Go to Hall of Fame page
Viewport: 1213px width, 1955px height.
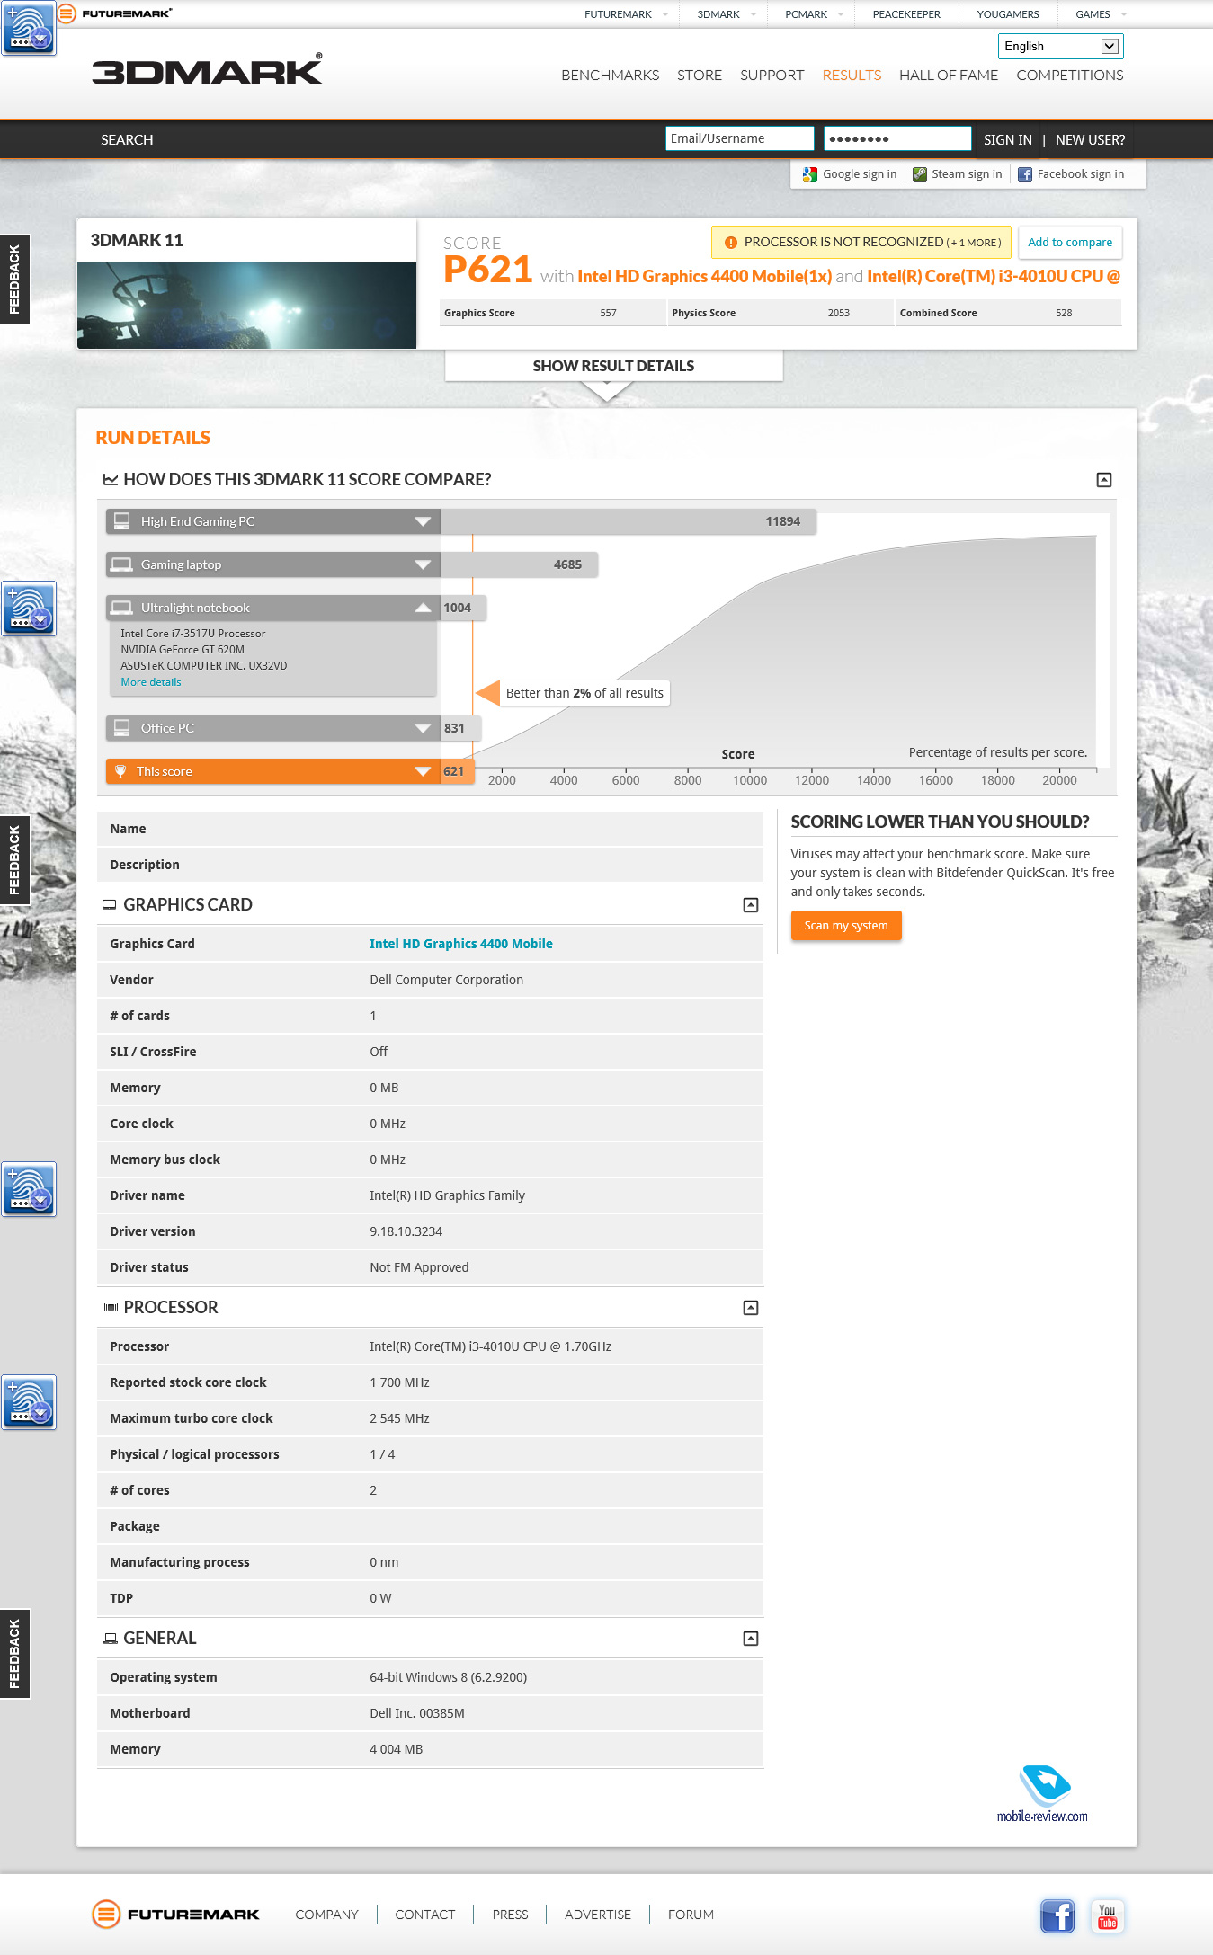click(948, 76)
